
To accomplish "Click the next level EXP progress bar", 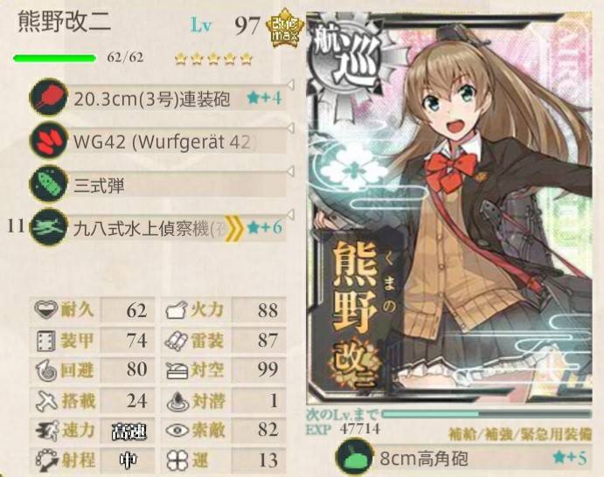I will coord(486,414).
